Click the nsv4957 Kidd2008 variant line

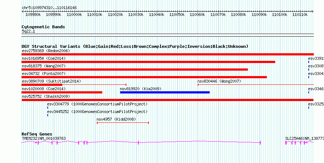123,123
